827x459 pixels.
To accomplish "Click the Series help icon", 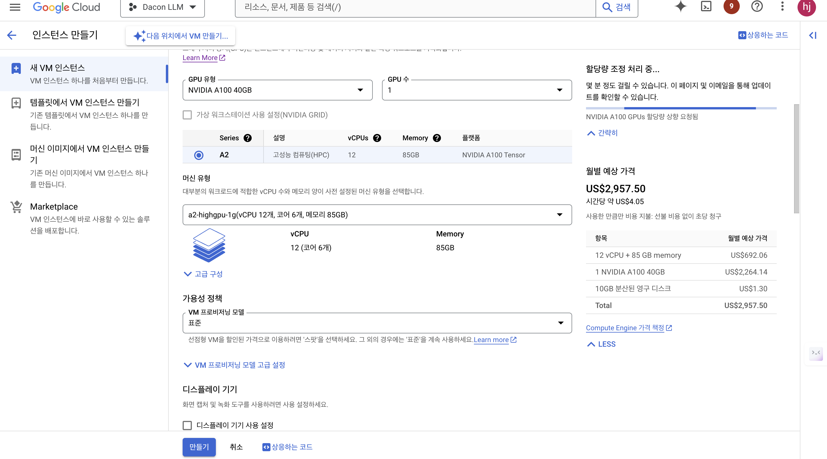I will (247, 138).
